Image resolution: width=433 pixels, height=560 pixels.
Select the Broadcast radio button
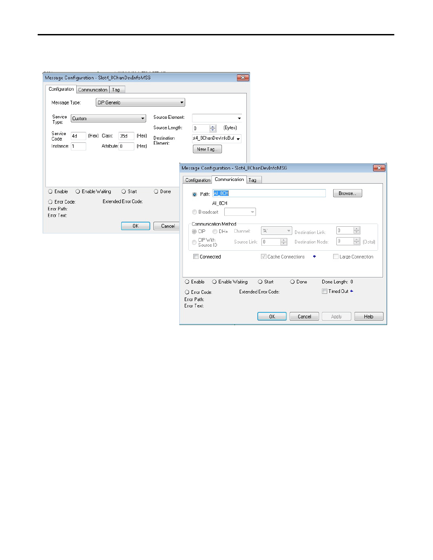(x=195, y=212)
